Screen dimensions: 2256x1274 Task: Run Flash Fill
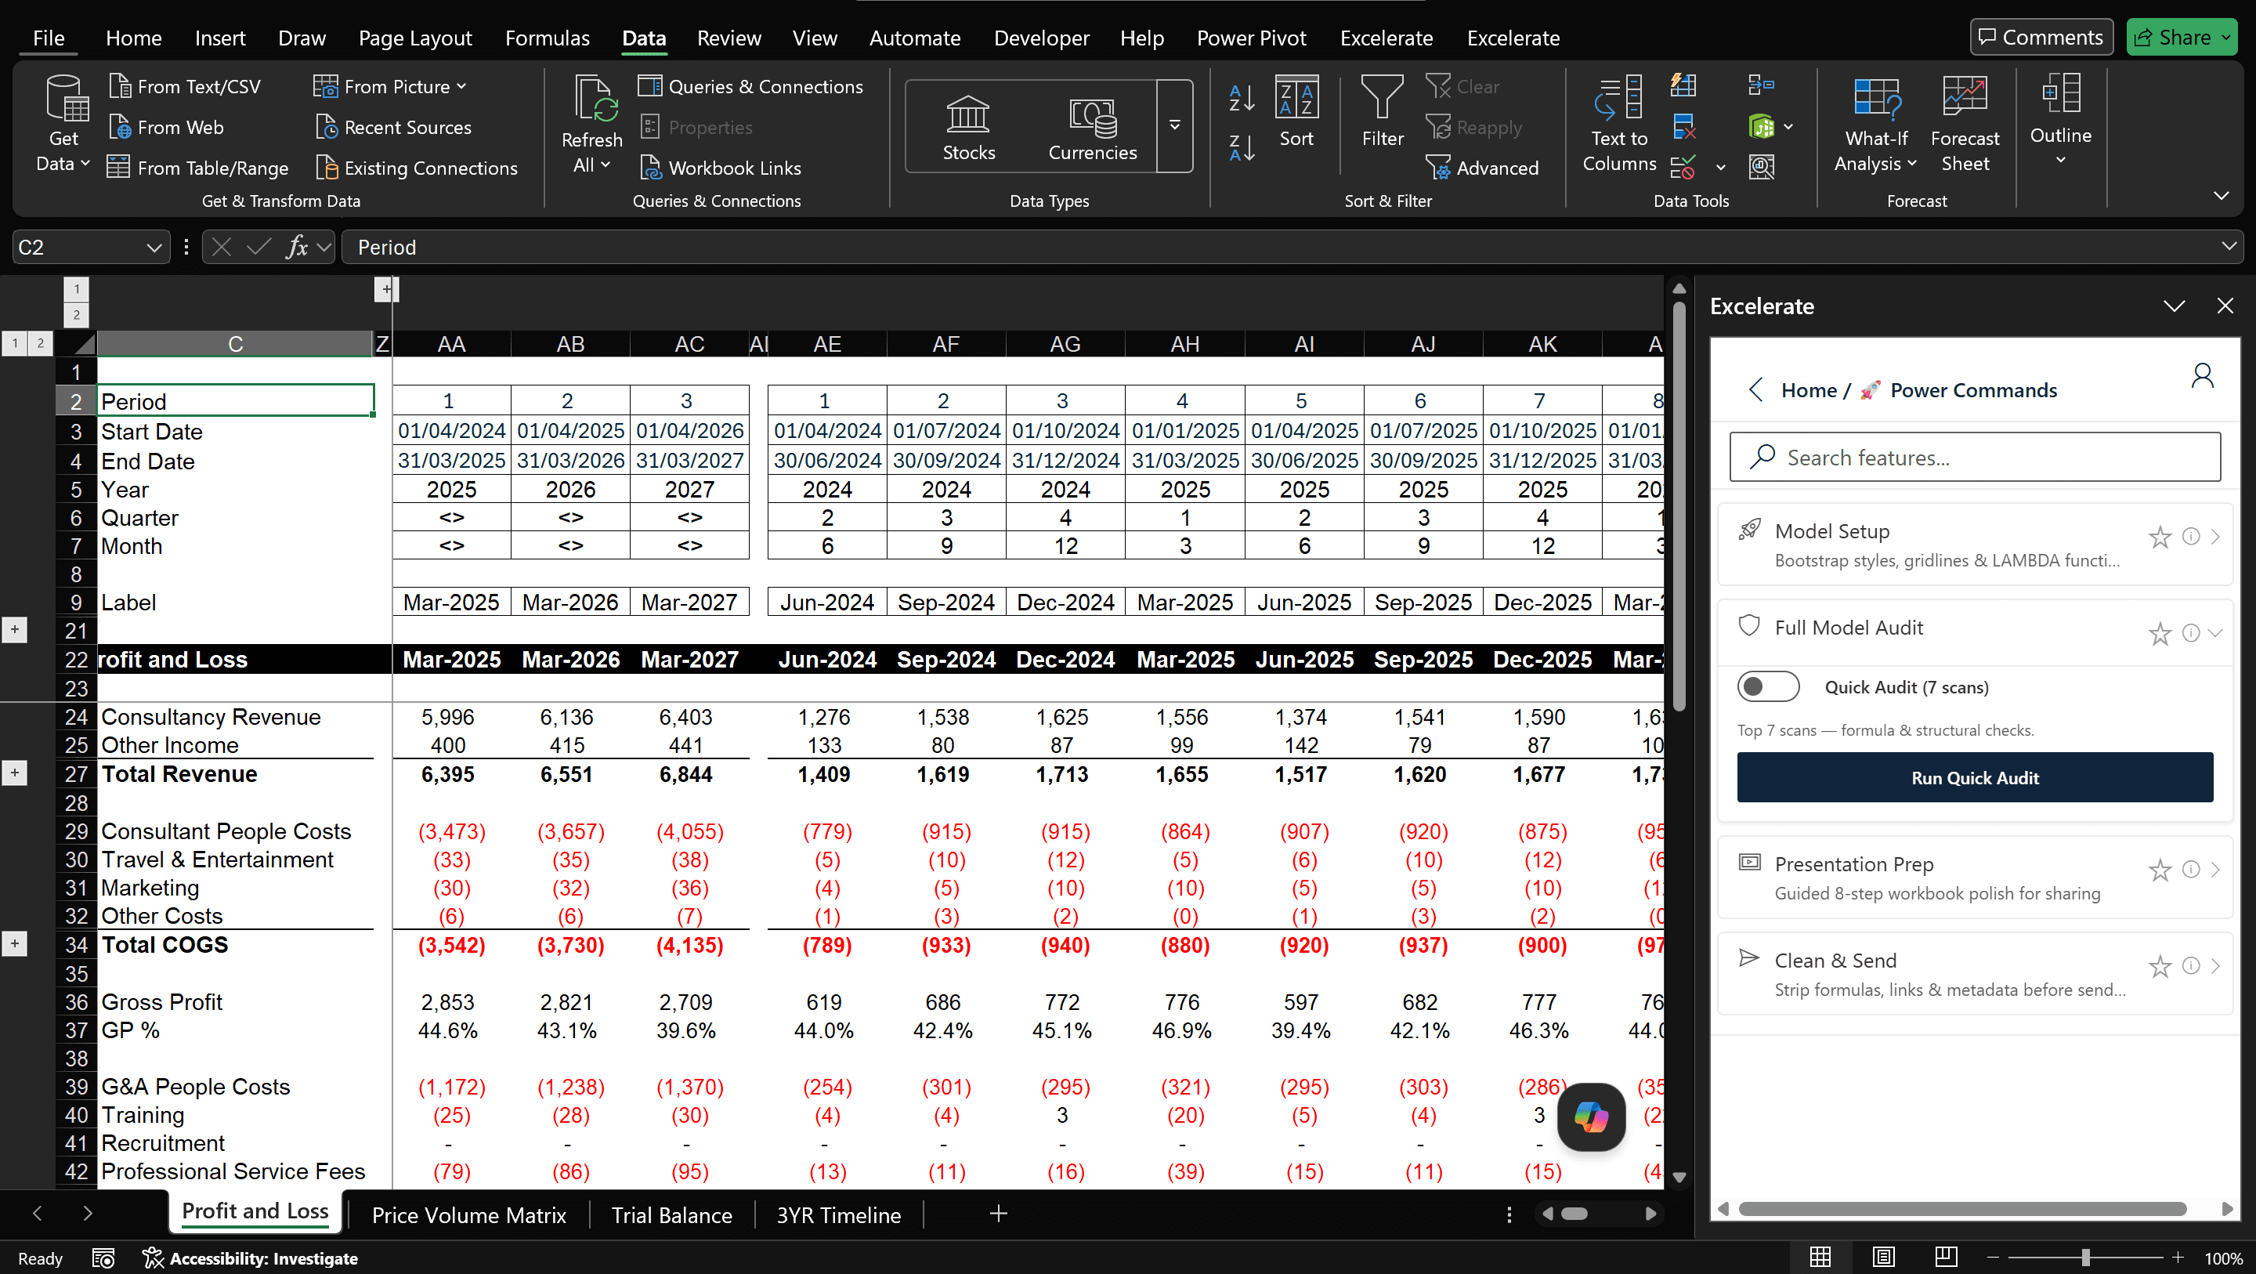coord(1683,85)
